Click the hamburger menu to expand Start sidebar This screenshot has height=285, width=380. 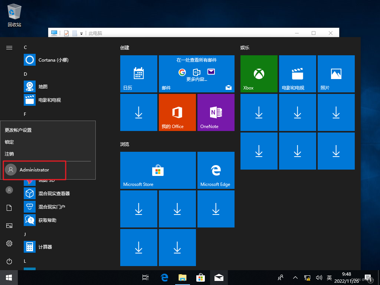[x=9, y=47]
